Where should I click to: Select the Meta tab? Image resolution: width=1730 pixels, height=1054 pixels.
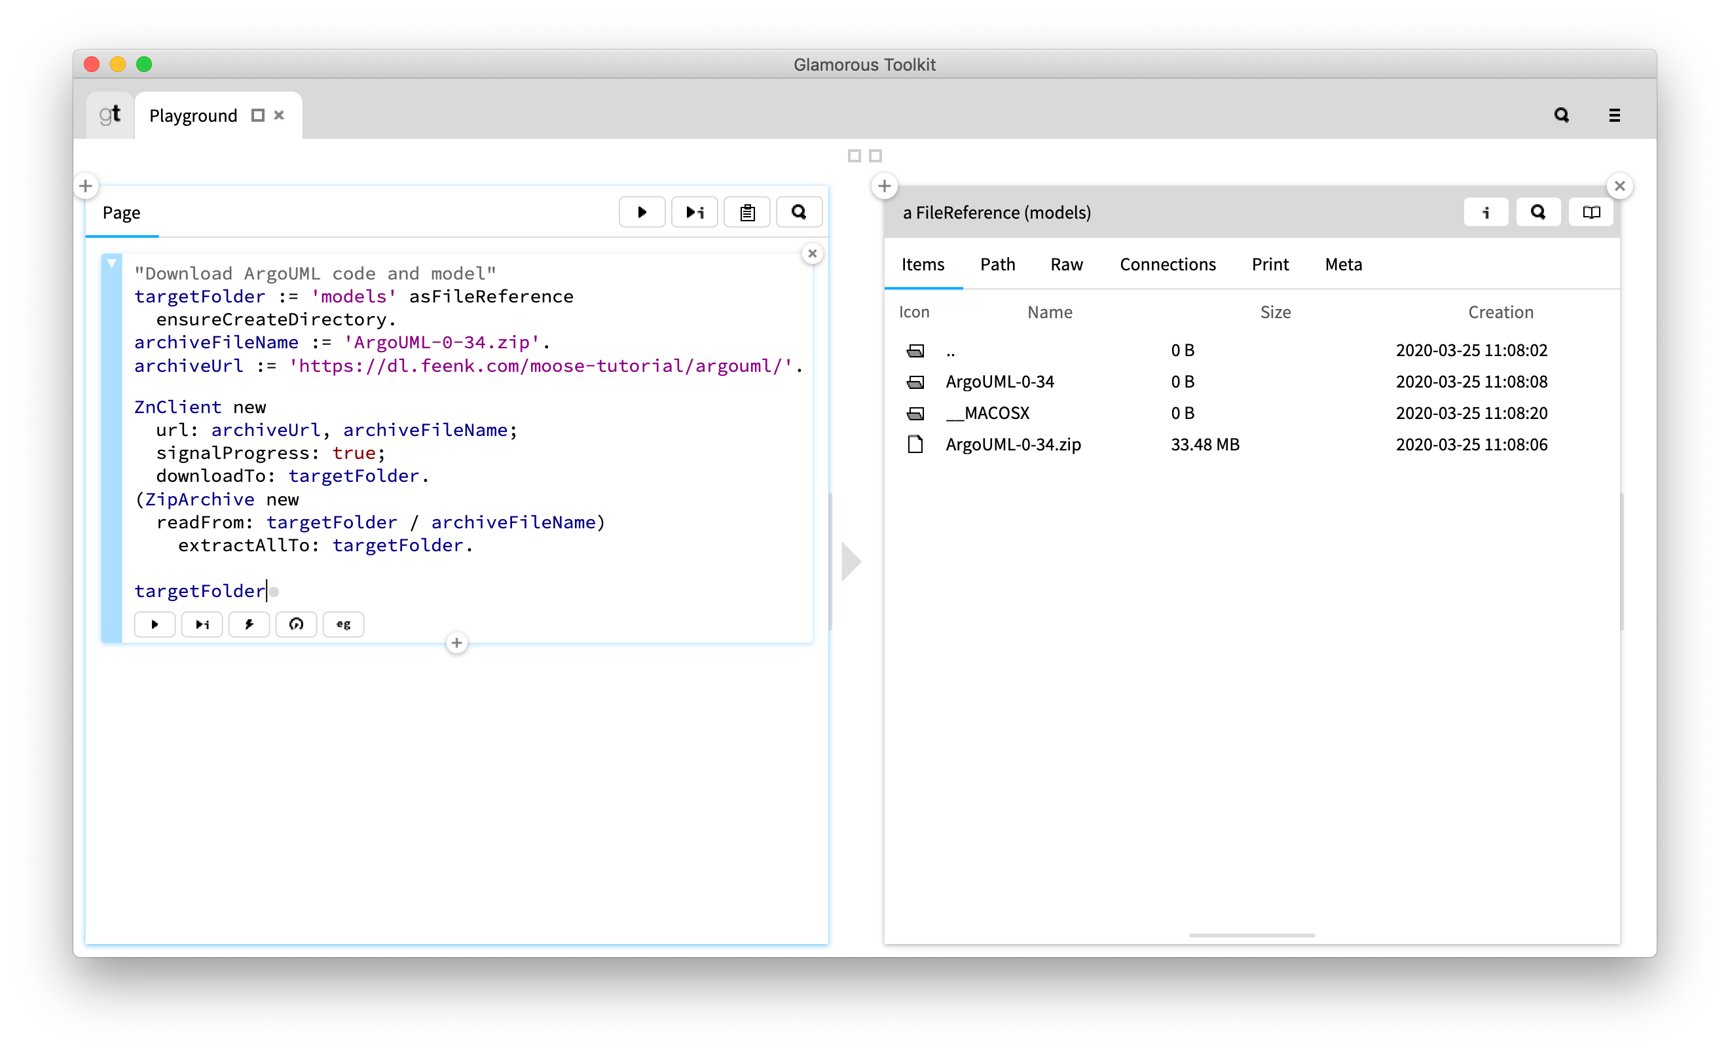click(x=1343, y=264)
